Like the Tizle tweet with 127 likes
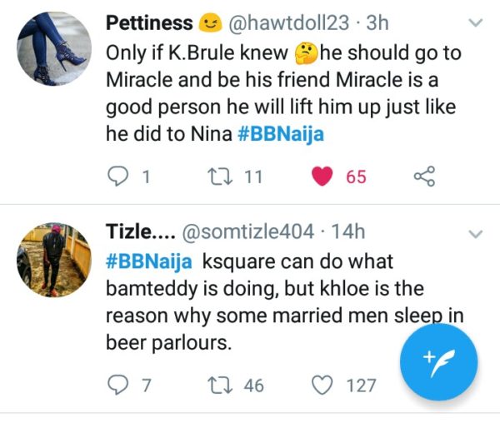The image size is (500, 423). [x=322, y=385]
